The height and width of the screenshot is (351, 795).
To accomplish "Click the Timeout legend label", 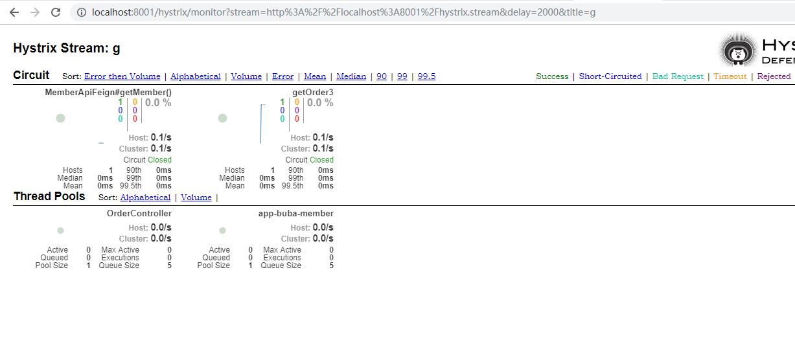I will click(x=730, y=76).
